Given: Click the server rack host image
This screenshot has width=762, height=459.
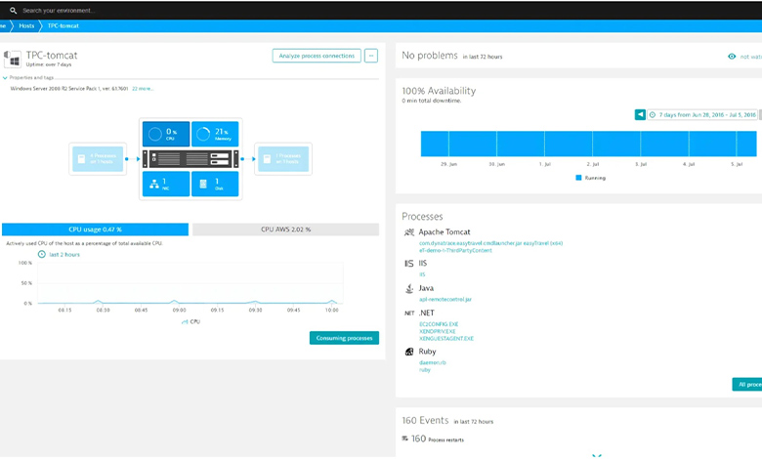Looking at the screenshot, I should click(x=190, y=159).
